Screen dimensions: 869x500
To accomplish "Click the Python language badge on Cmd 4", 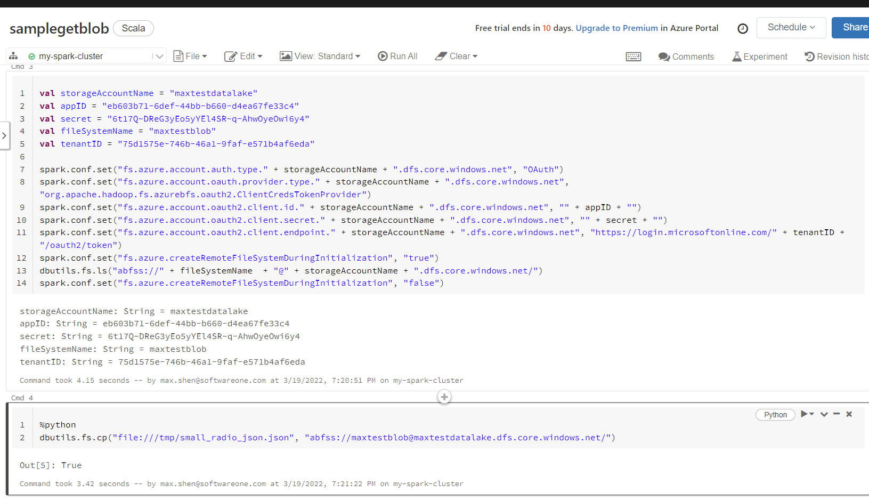I will [x=775, y=414].
